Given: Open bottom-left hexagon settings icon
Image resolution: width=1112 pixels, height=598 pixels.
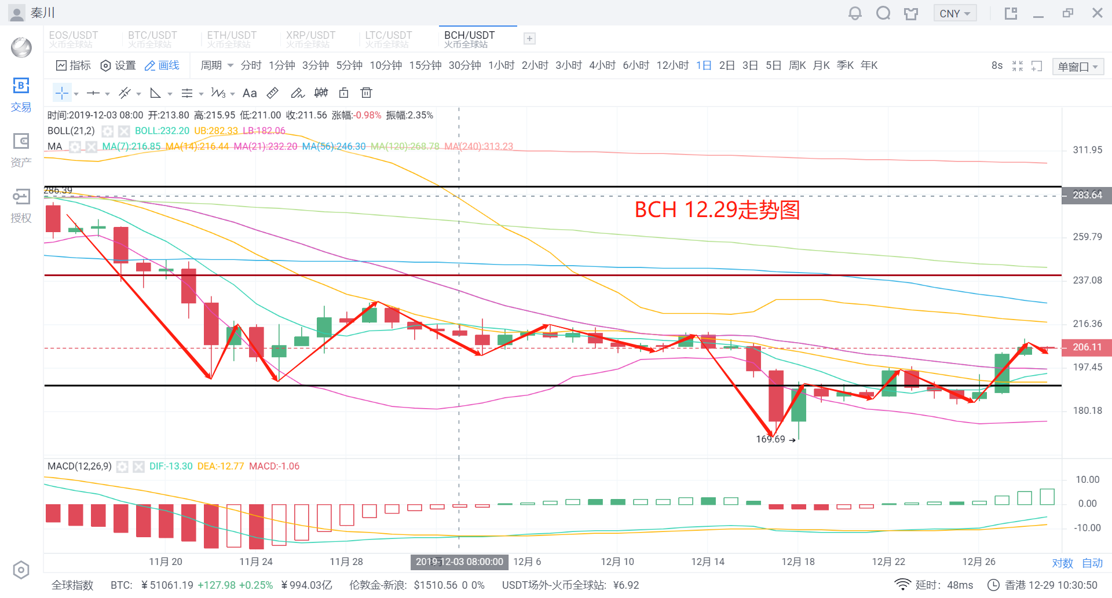Looking at the screenshot, I should [x=21, y=570].
